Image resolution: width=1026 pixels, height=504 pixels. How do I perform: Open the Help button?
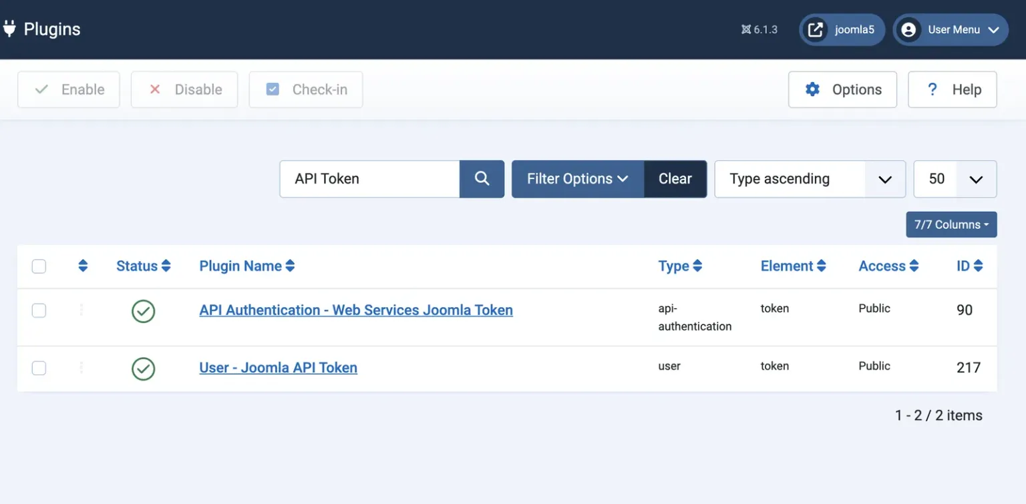(x=953, y=89)
